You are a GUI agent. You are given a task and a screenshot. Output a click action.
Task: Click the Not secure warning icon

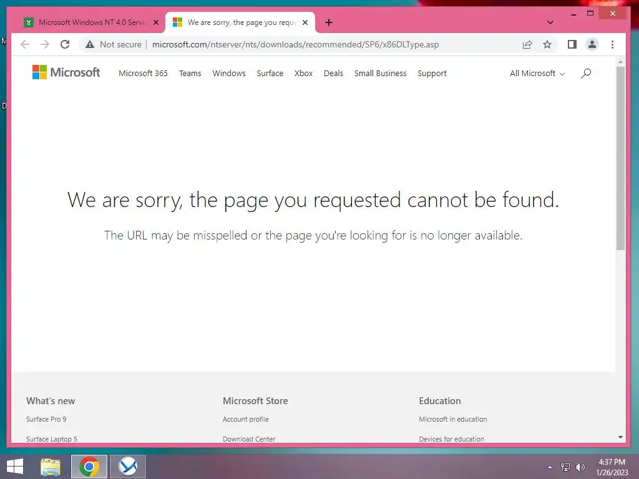[x=90, y=44]
